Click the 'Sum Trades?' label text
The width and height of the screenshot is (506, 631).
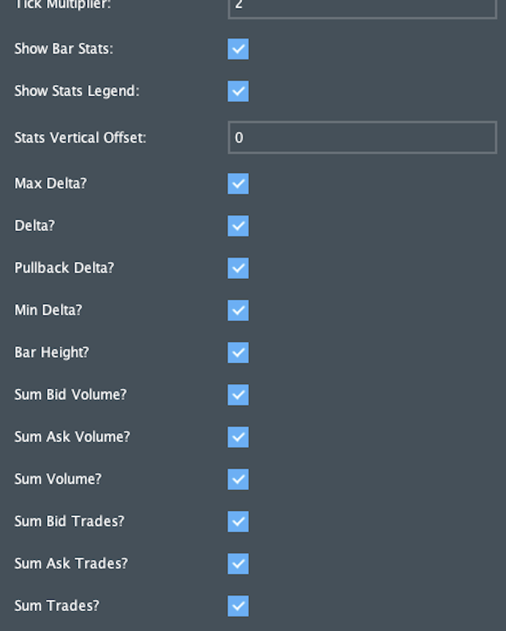click(57, 606)
